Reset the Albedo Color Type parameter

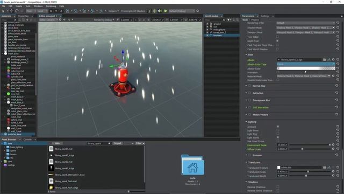coord(338,64)
